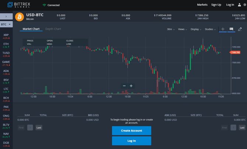247x149 pixels.
Task: Click the VOLUME value $7149544.999
Action: coord(163,15)
